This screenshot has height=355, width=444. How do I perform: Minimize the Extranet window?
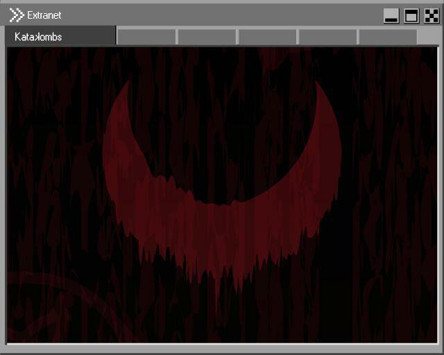391,16
